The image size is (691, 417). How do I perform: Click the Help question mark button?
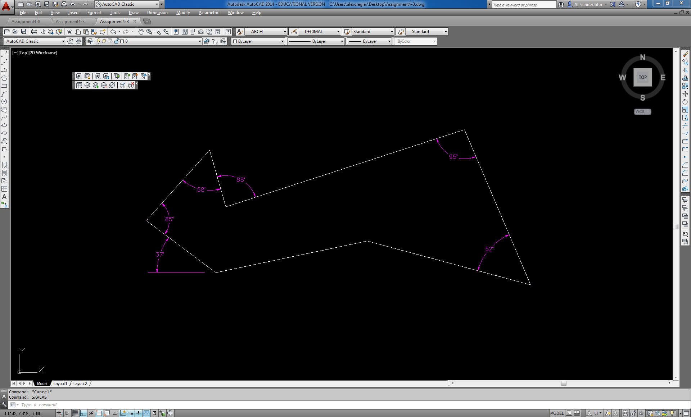pos(229,32)
